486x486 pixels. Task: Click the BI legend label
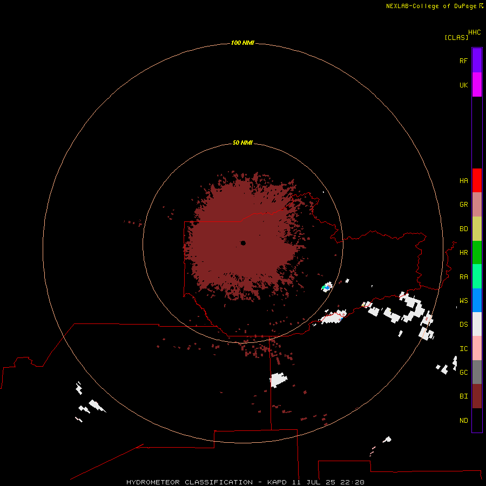pyautogui.click(x=463, y=396)
